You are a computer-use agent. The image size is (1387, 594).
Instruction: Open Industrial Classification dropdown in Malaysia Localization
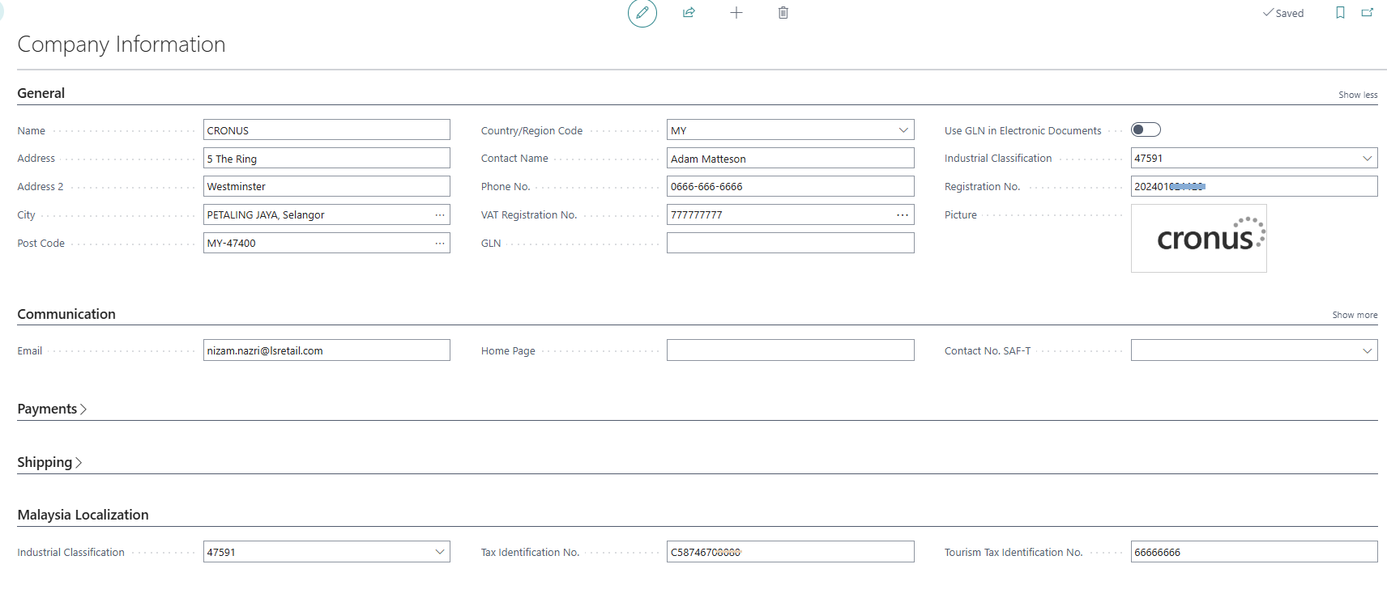[x=439, y=552]
